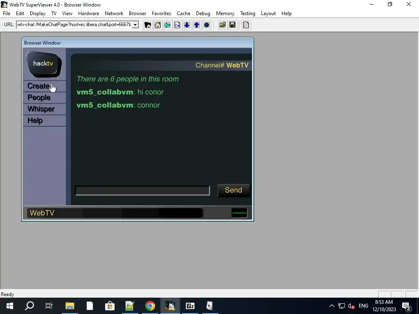Screen dimensions: 419x314
Task: Open the Network menu
Action: coord(114,13)
